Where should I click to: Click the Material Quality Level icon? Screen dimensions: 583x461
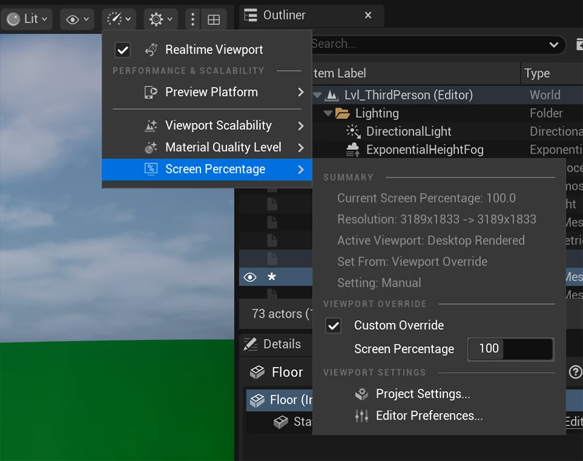151,148
